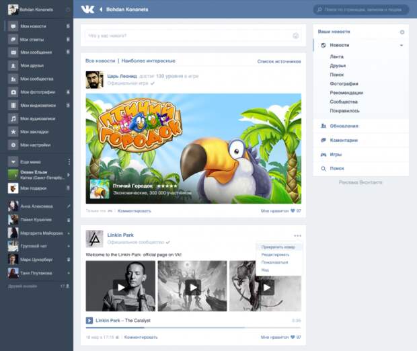Viewport: 417px width, 351px height.
Task: Open the Мои аудиозаписи music note icon
Action: pyautogui.click(x=13, y=118)
